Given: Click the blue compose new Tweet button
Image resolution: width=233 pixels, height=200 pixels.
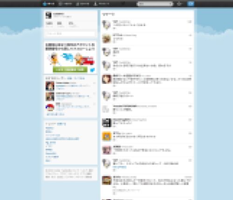Looking at the screenshot, I should click(x=191, y=4).
